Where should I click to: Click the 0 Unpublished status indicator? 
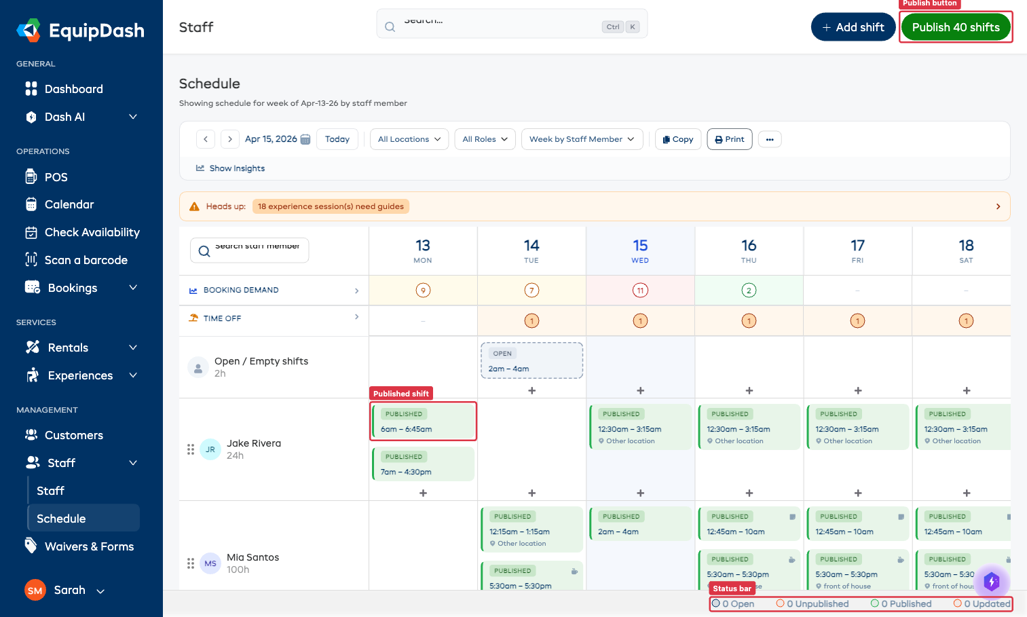[813, 603]
